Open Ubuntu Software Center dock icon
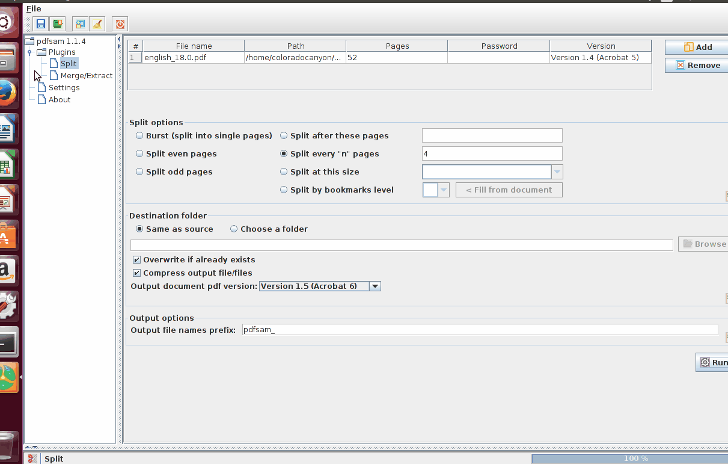The height and width of the screenshot is (464, 728). [7, 235]
